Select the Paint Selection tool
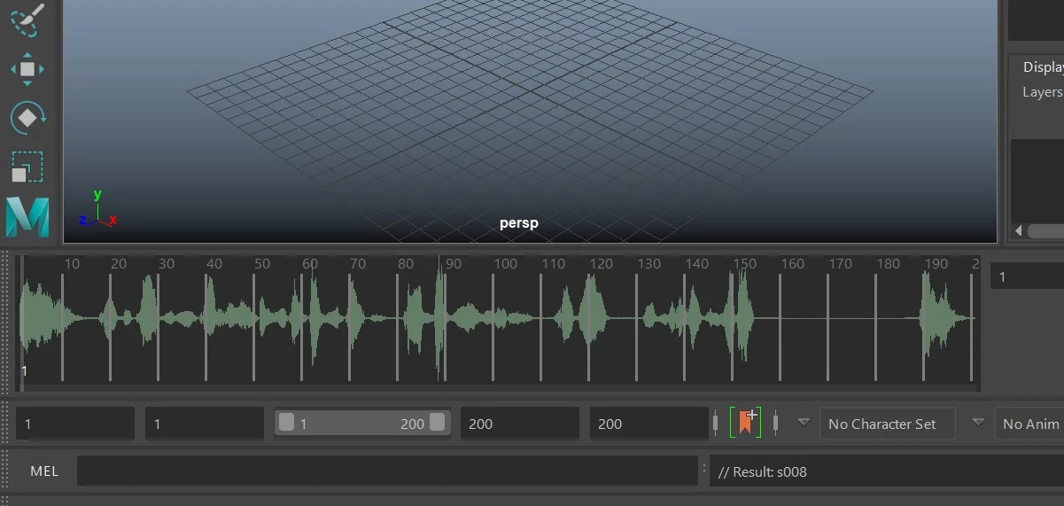 click(26, 19)
